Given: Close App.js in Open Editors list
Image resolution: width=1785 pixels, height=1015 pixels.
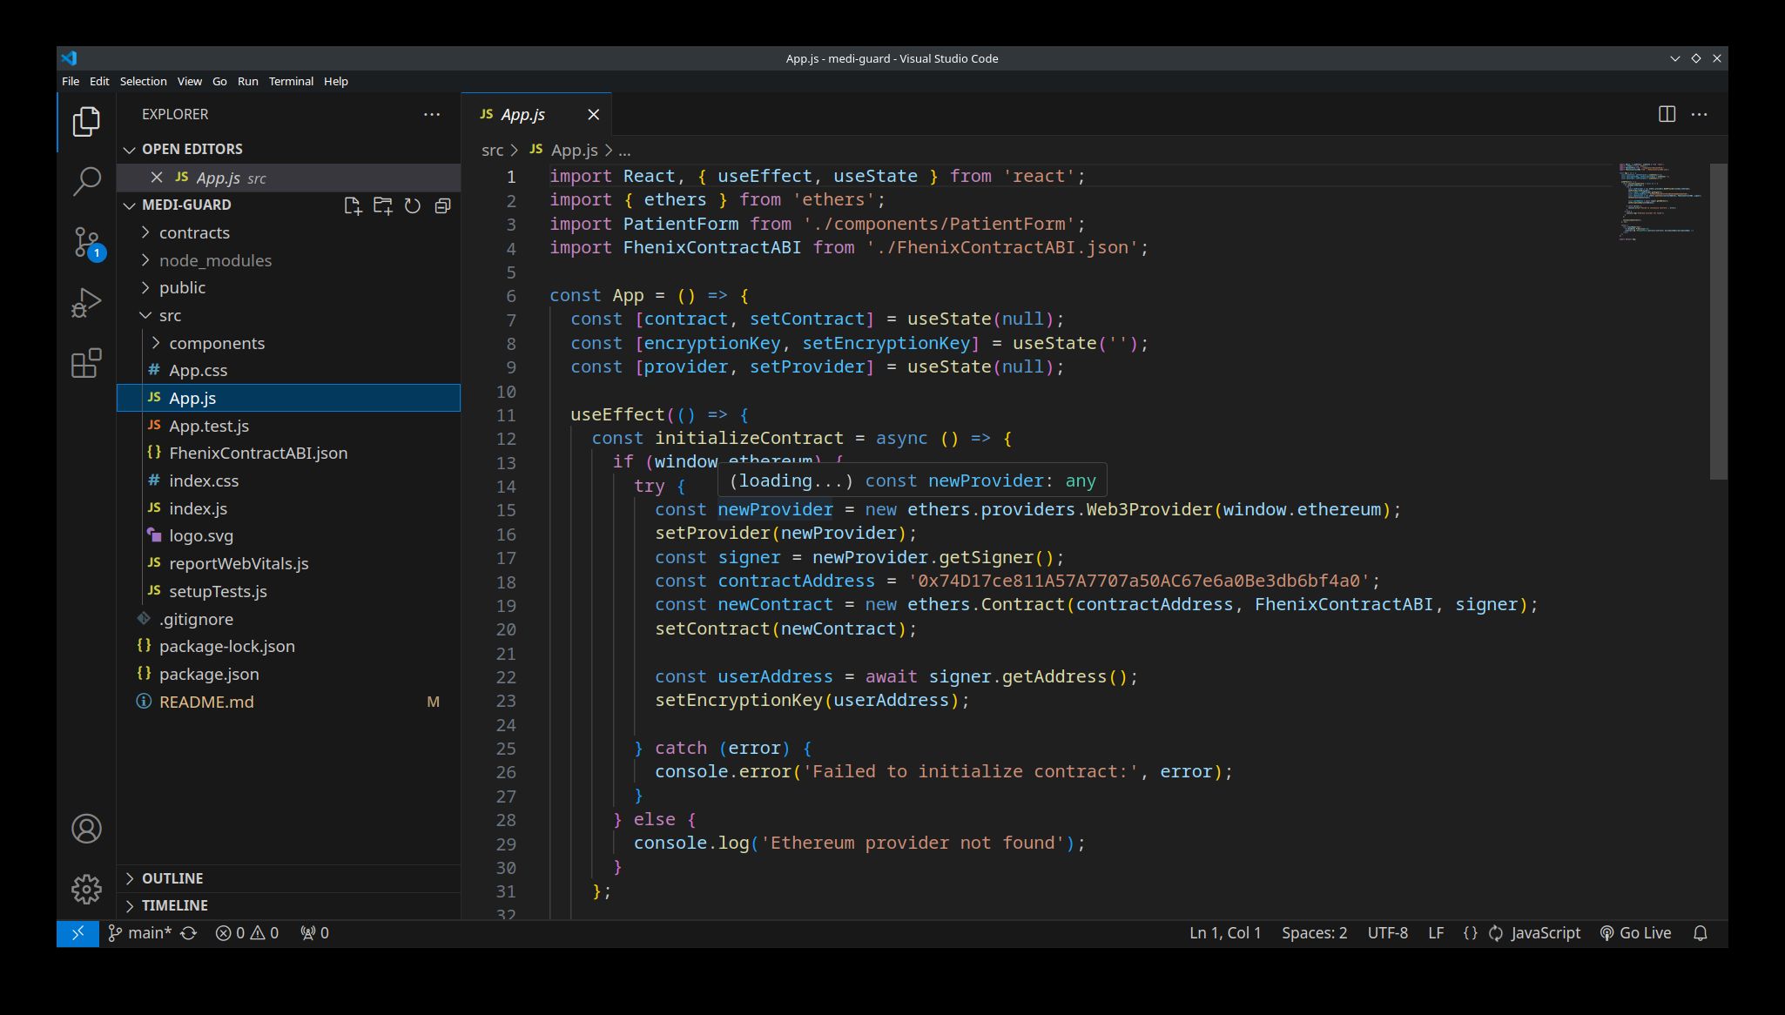Looking at the screenshot, I should point(157,178).
